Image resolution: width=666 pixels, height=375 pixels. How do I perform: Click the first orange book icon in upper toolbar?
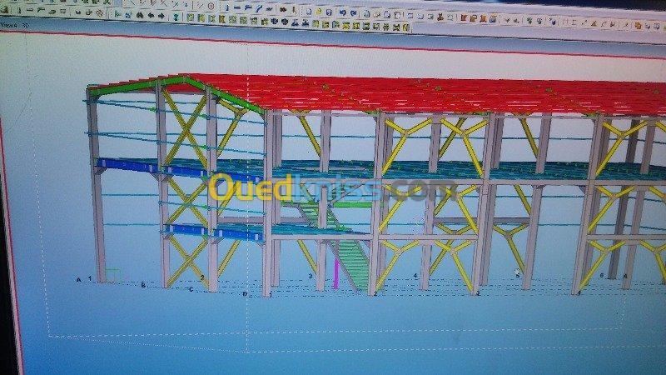point(464,18)
